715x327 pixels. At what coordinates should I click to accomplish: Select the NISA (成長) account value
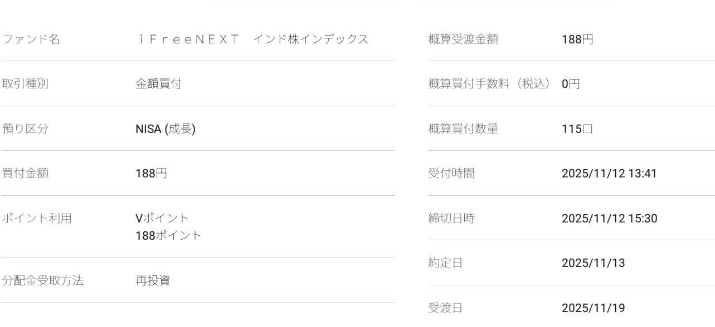point(166,129)
